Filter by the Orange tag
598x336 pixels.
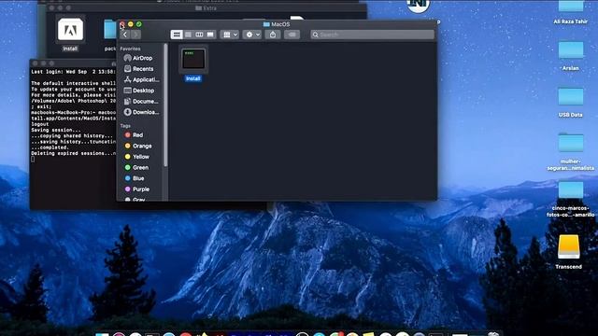point(138,146)
